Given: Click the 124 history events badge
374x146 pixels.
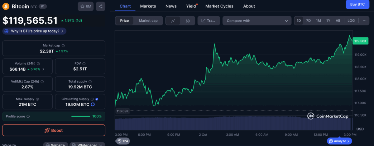Looking at the screenshot, I should (x=123, y=141).
